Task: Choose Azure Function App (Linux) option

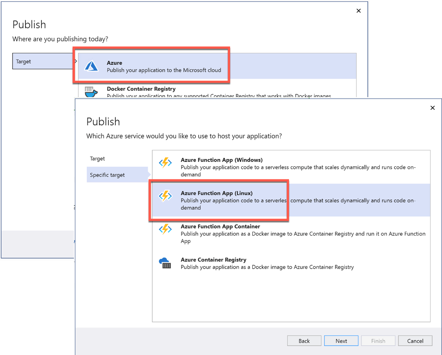Action: click(x=291, y=200)
